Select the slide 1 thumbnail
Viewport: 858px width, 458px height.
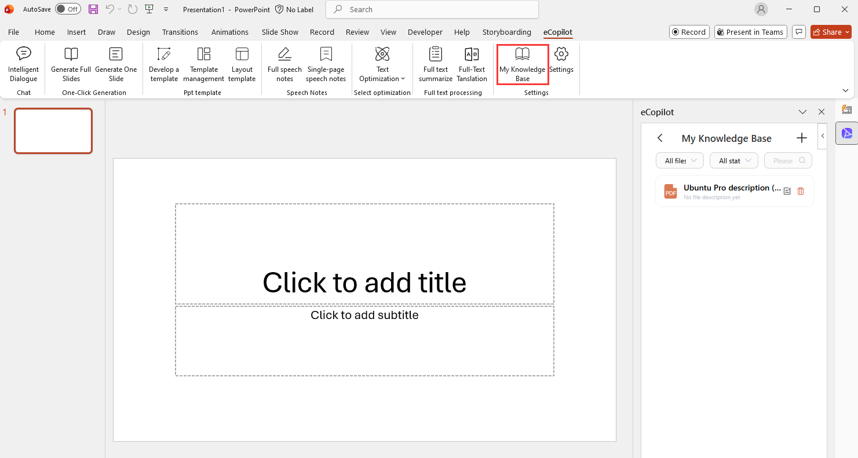[53, 131]
